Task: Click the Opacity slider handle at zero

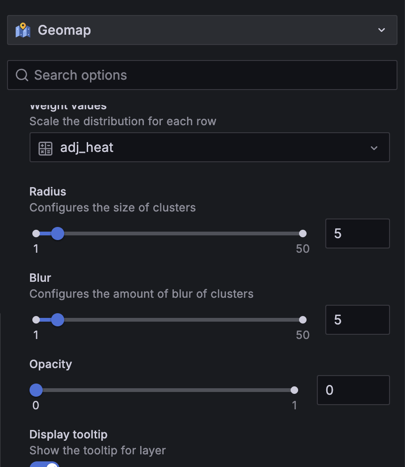Action: tap(36, 390)
